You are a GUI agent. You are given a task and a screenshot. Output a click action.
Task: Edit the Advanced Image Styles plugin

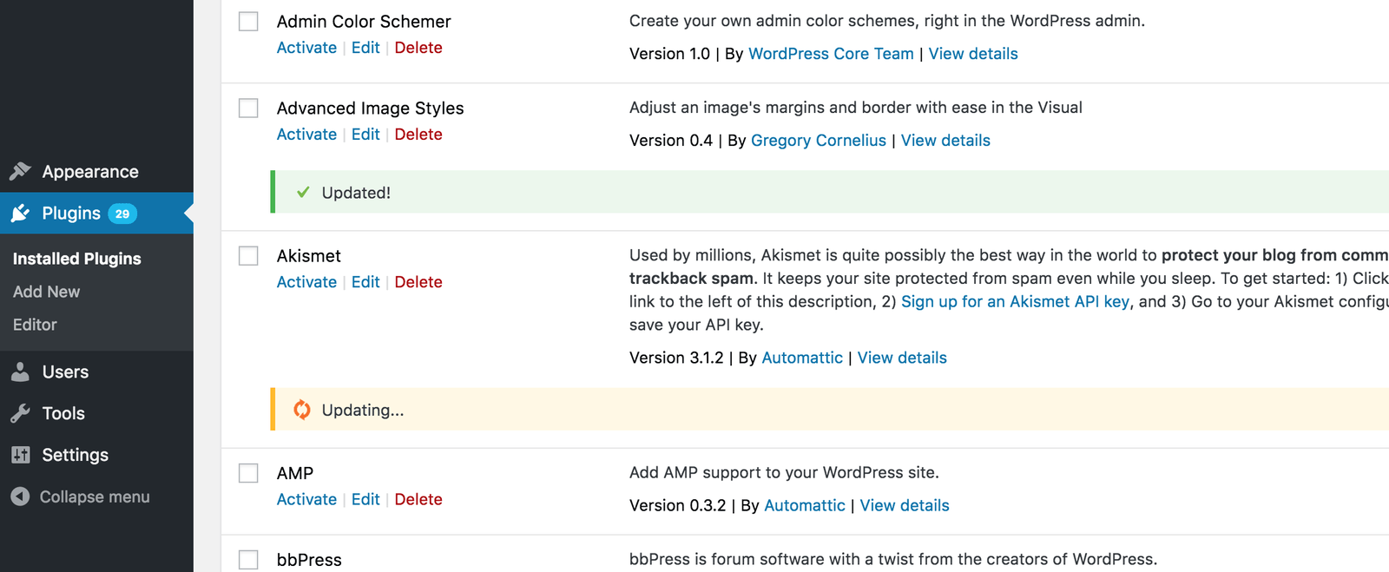(365, 135)
